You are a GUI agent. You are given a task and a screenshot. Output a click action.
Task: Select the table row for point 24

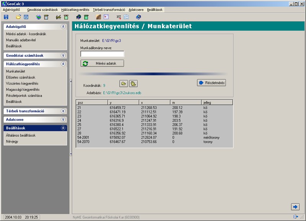(155, 121)
